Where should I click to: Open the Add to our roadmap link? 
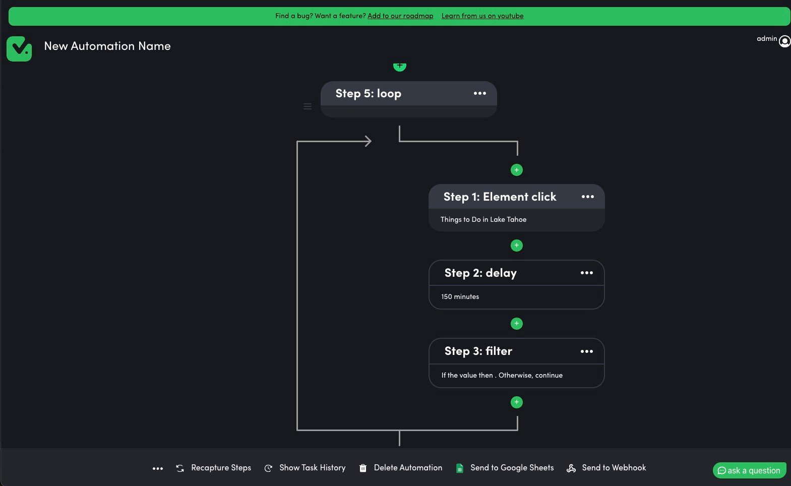pos(400,16)
